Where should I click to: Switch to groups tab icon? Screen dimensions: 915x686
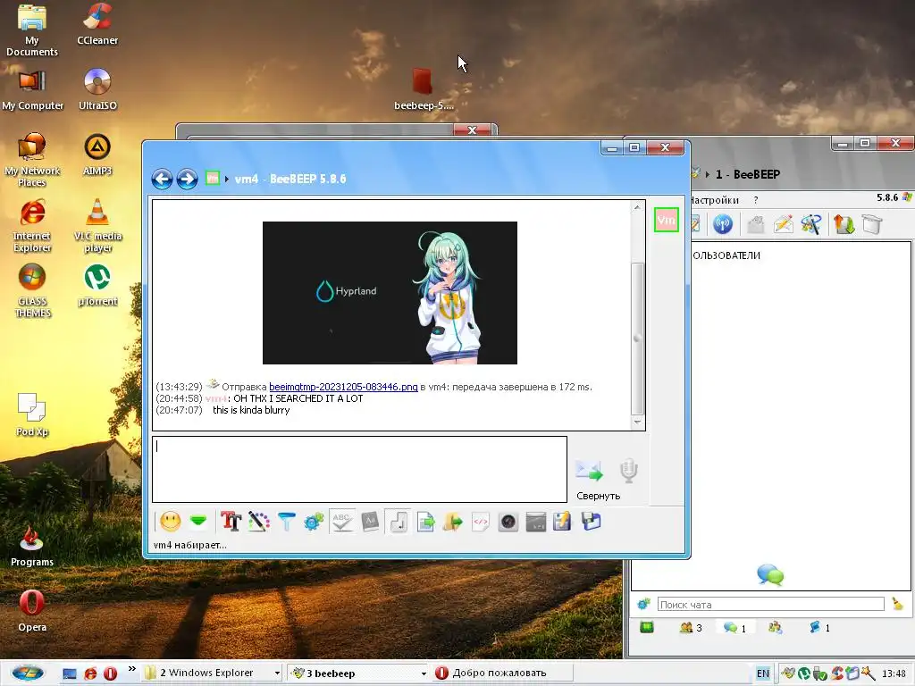pos(775,628)
